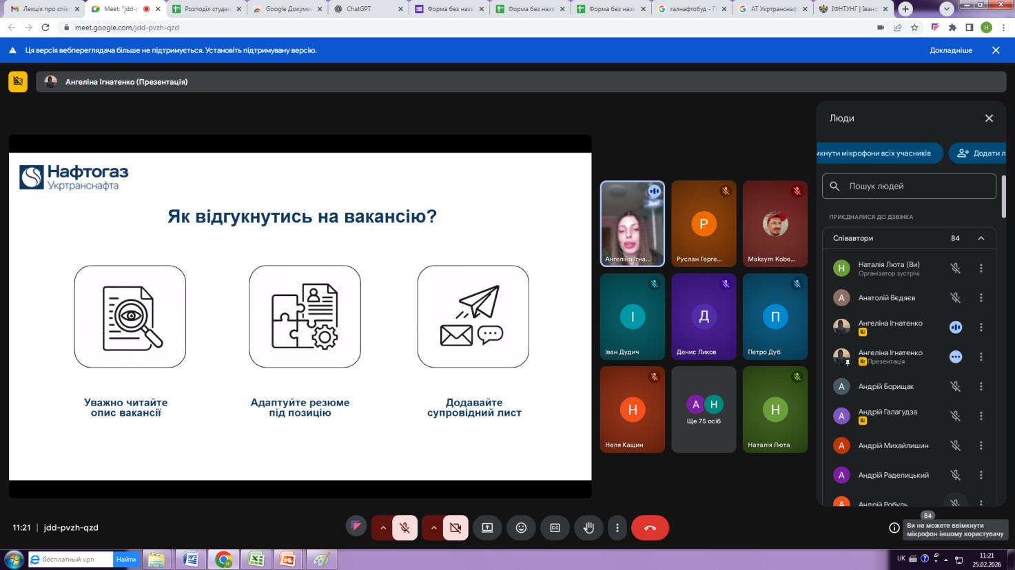1015x570 pixels.
Task: Mute toggle for Анатолій Ведяєв in People list
Action: tap(956, 298)
